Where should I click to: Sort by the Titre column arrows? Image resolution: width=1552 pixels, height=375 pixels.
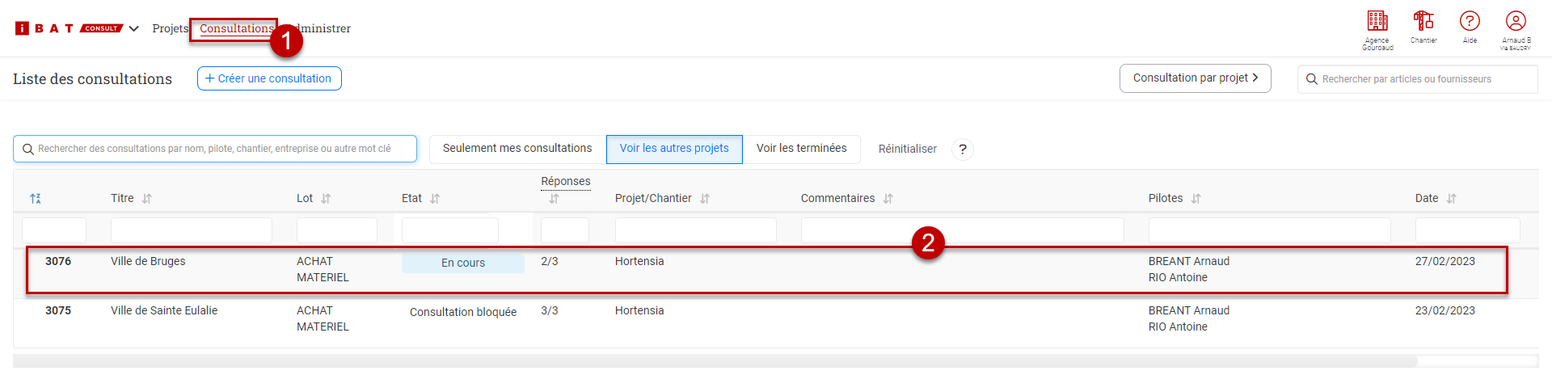pyautogui.click(x=147, y=199)
